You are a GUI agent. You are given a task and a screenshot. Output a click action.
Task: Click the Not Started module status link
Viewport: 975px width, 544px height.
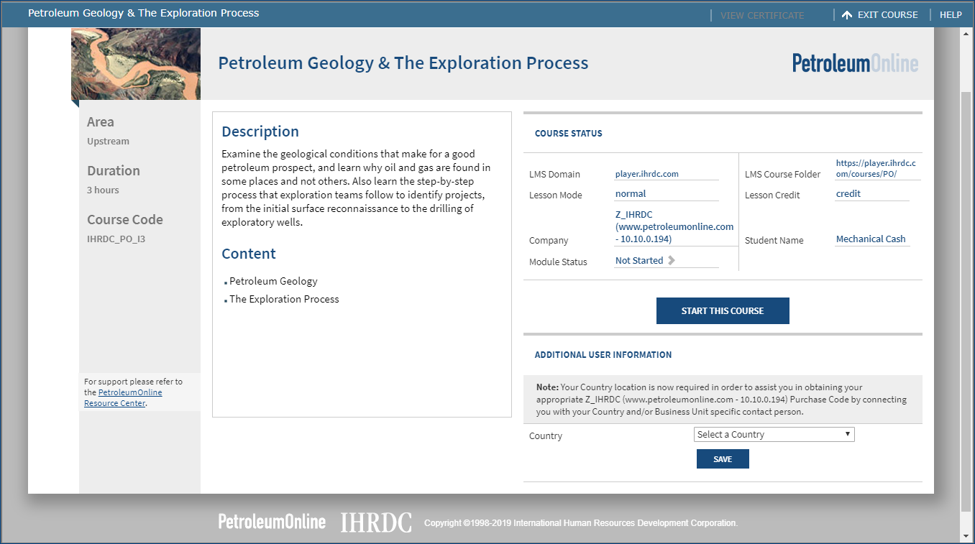[639, 260]
